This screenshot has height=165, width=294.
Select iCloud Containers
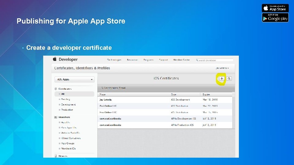click(71, 138)
